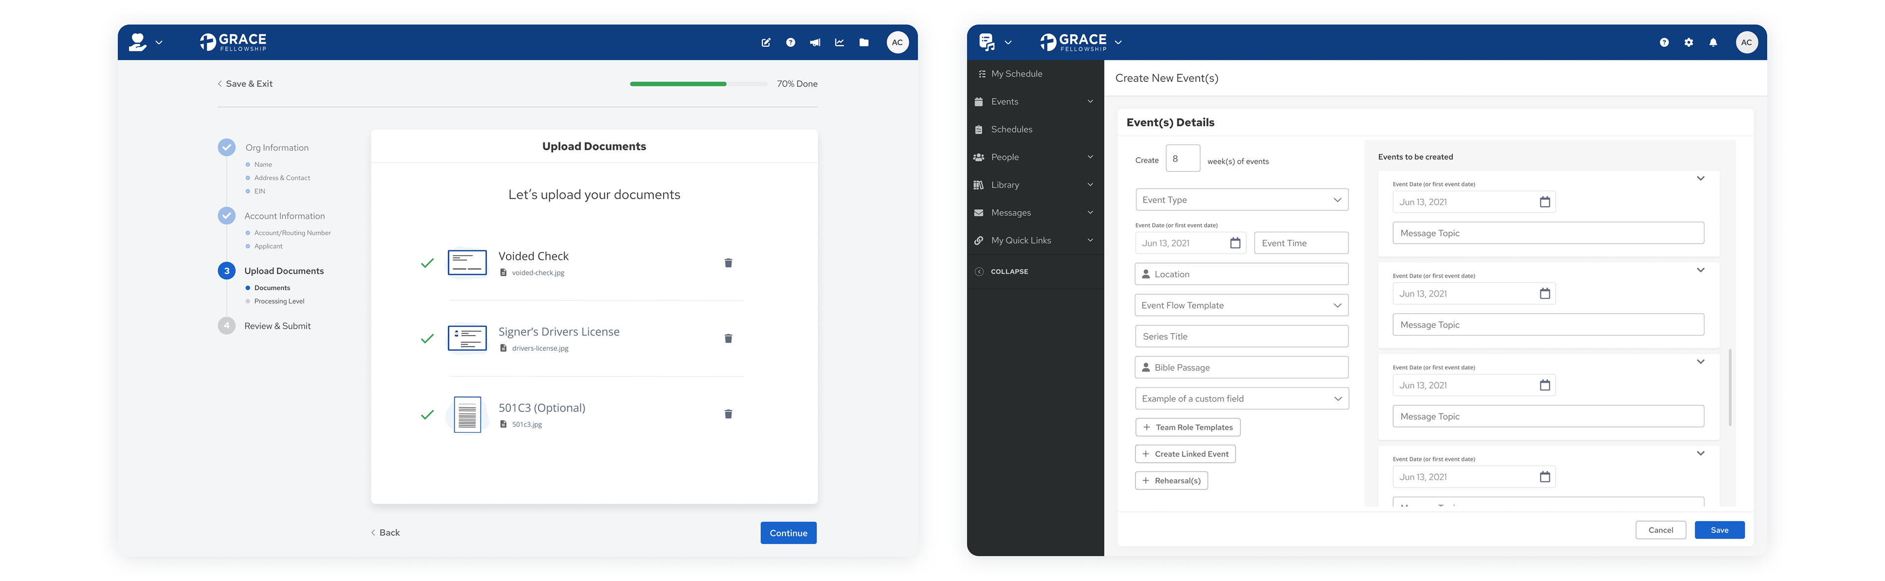Click trash icon for Signer's Drivers License
The width and height of the screenshot is (1885, 581).
coord(728,338)
